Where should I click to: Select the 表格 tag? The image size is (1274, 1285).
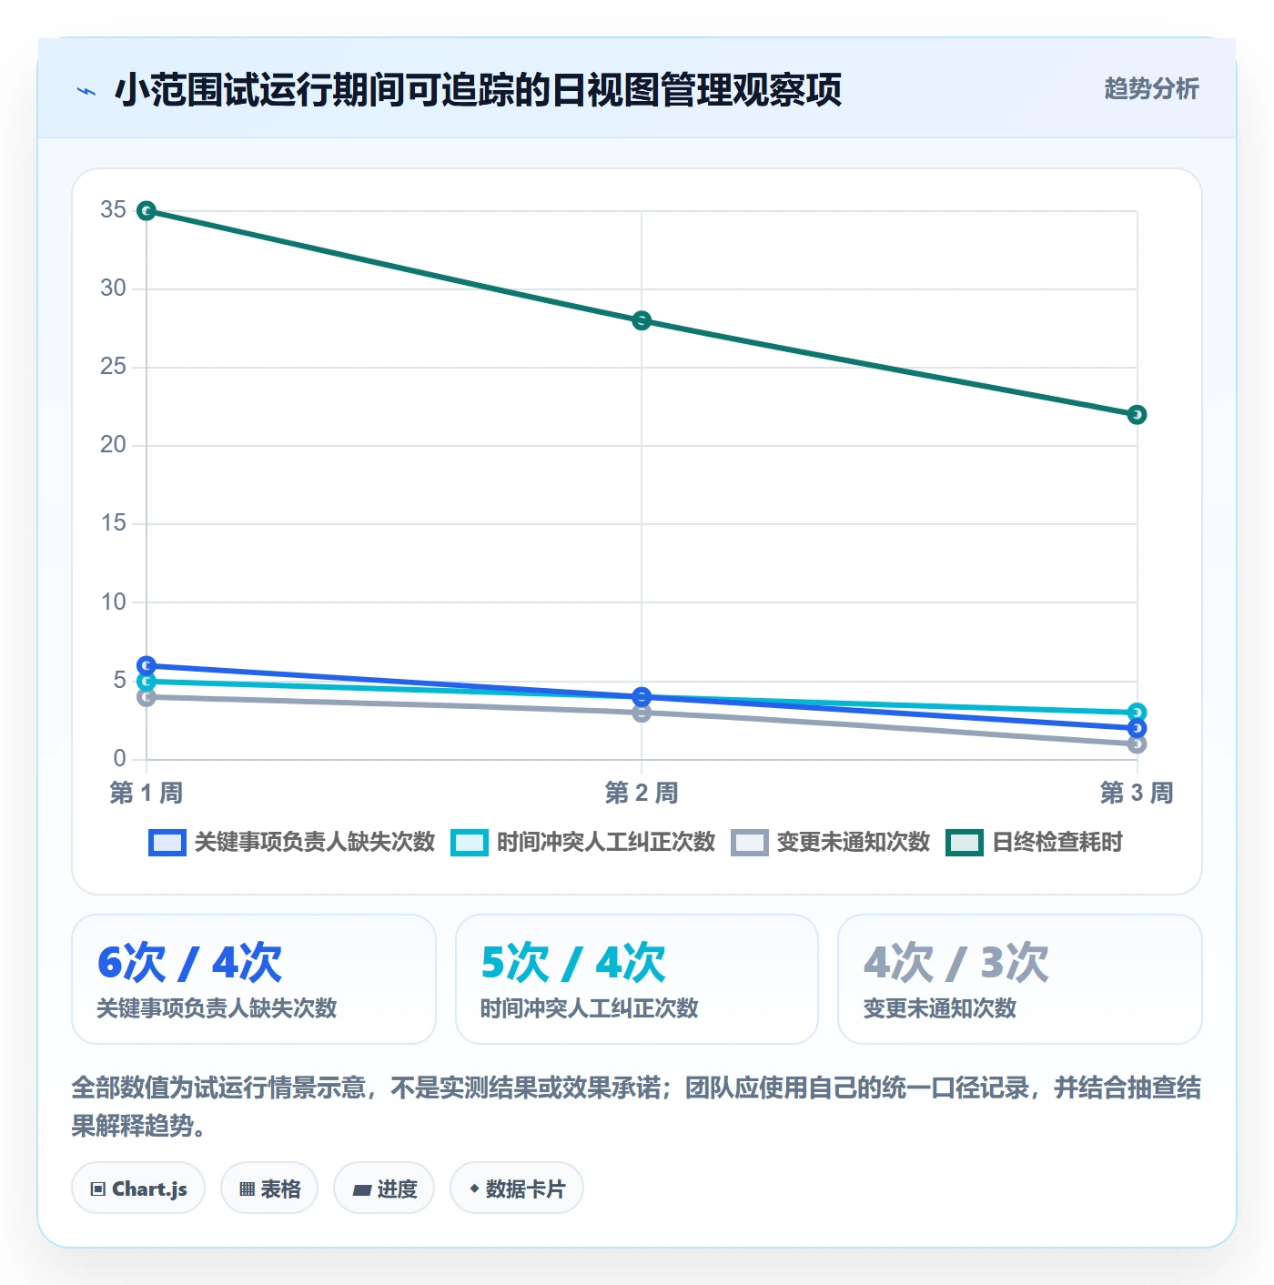[x=269, y=1189]
